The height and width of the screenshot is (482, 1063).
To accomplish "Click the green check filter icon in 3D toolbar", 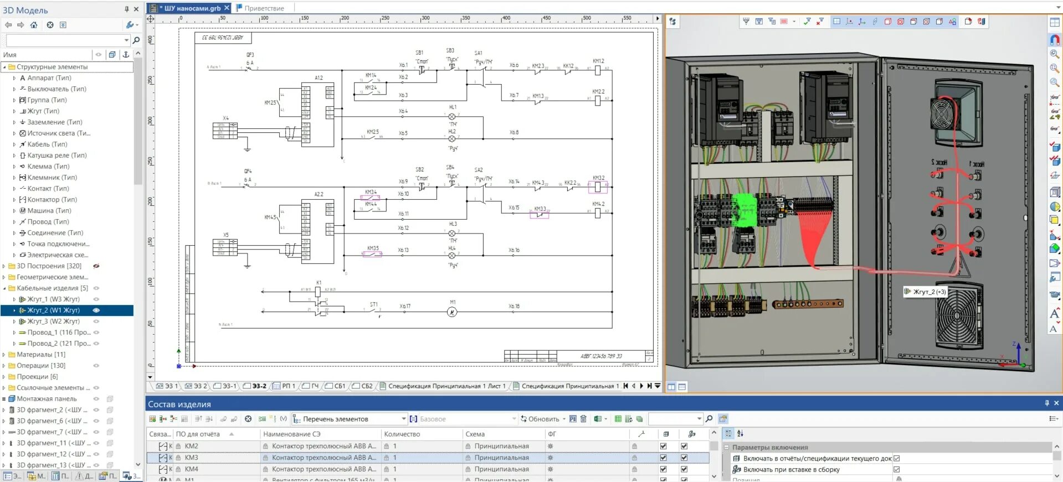I will [807, 22].
